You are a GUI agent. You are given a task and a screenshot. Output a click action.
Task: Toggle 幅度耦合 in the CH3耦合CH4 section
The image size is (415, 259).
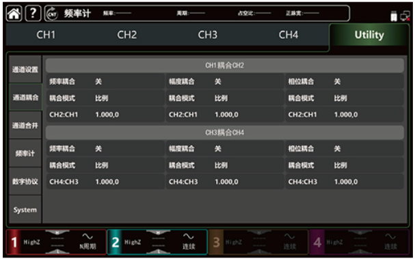click(225, 149)
